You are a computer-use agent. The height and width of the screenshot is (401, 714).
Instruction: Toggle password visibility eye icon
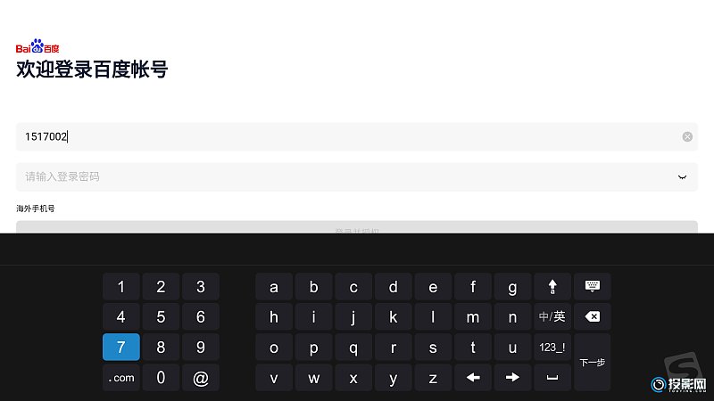682,176
